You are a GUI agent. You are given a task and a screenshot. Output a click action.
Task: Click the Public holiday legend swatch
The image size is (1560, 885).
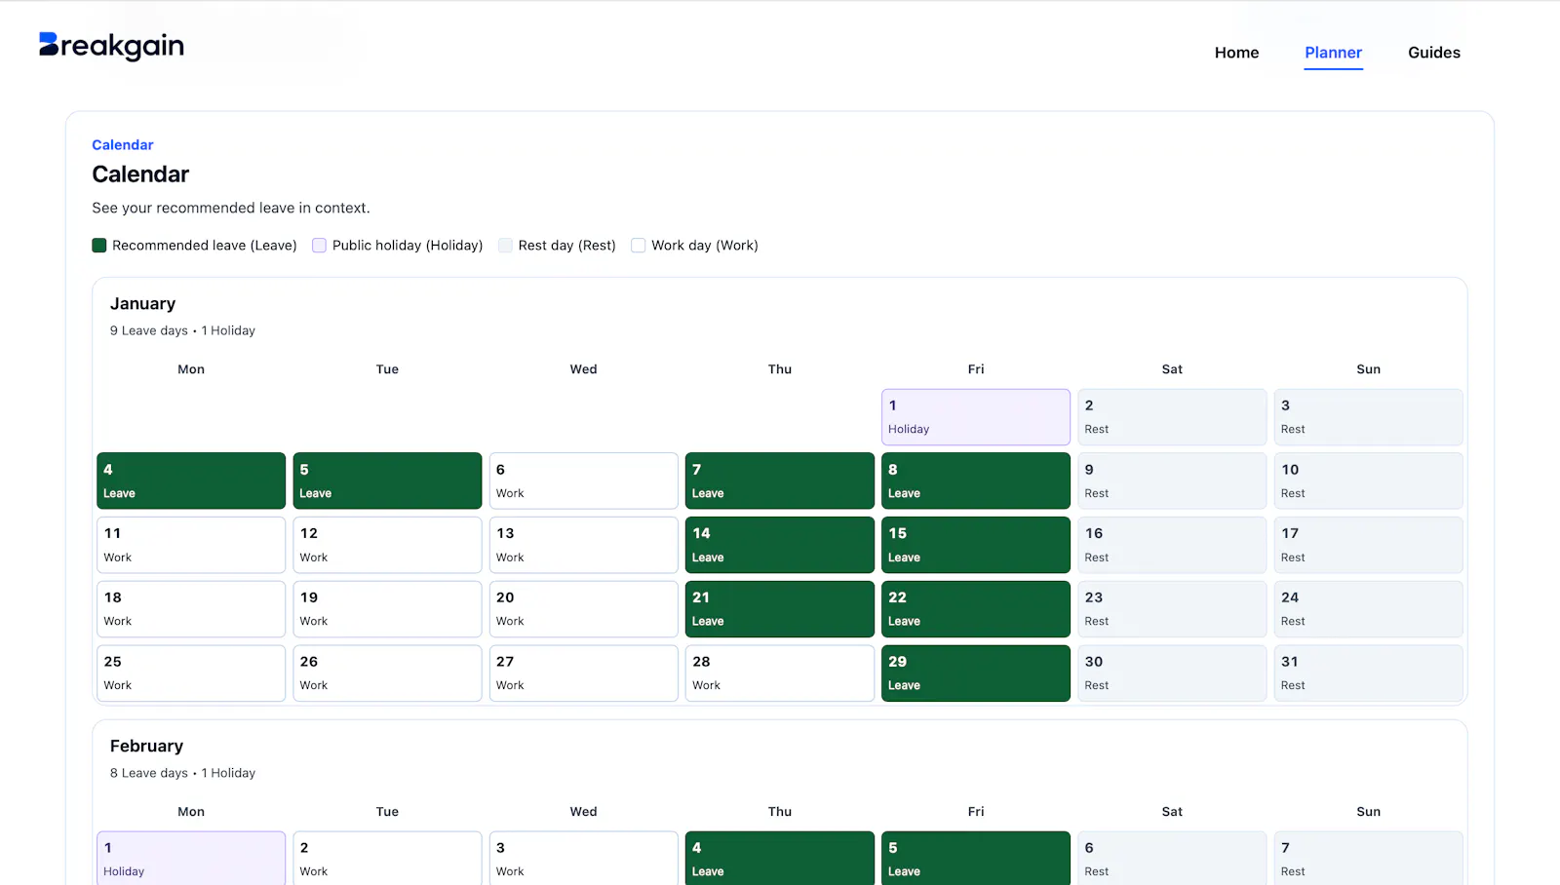coord(319,246)
